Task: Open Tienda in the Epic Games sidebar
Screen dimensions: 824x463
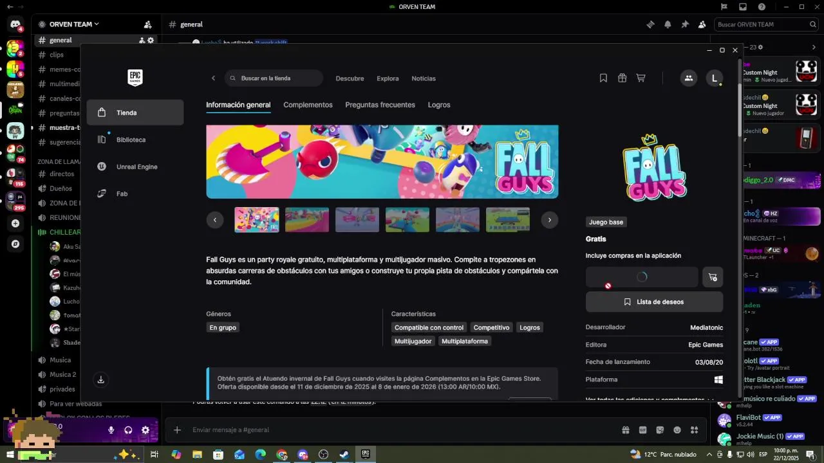Action: click(x=135, y=113)
